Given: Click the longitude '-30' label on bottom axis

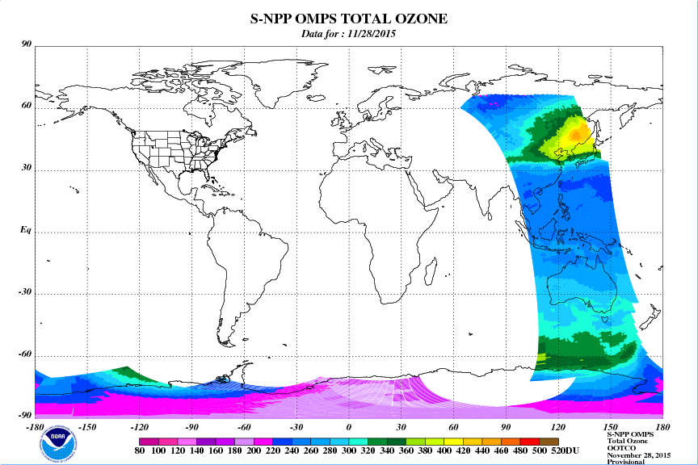Looking at the screenshot, I should pyautogui.click(x=296, y=428).
